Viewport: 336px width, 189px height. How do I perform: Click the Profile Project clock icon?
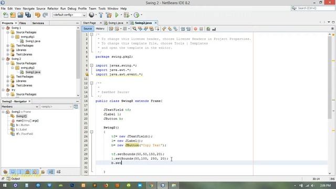point(136,15)
